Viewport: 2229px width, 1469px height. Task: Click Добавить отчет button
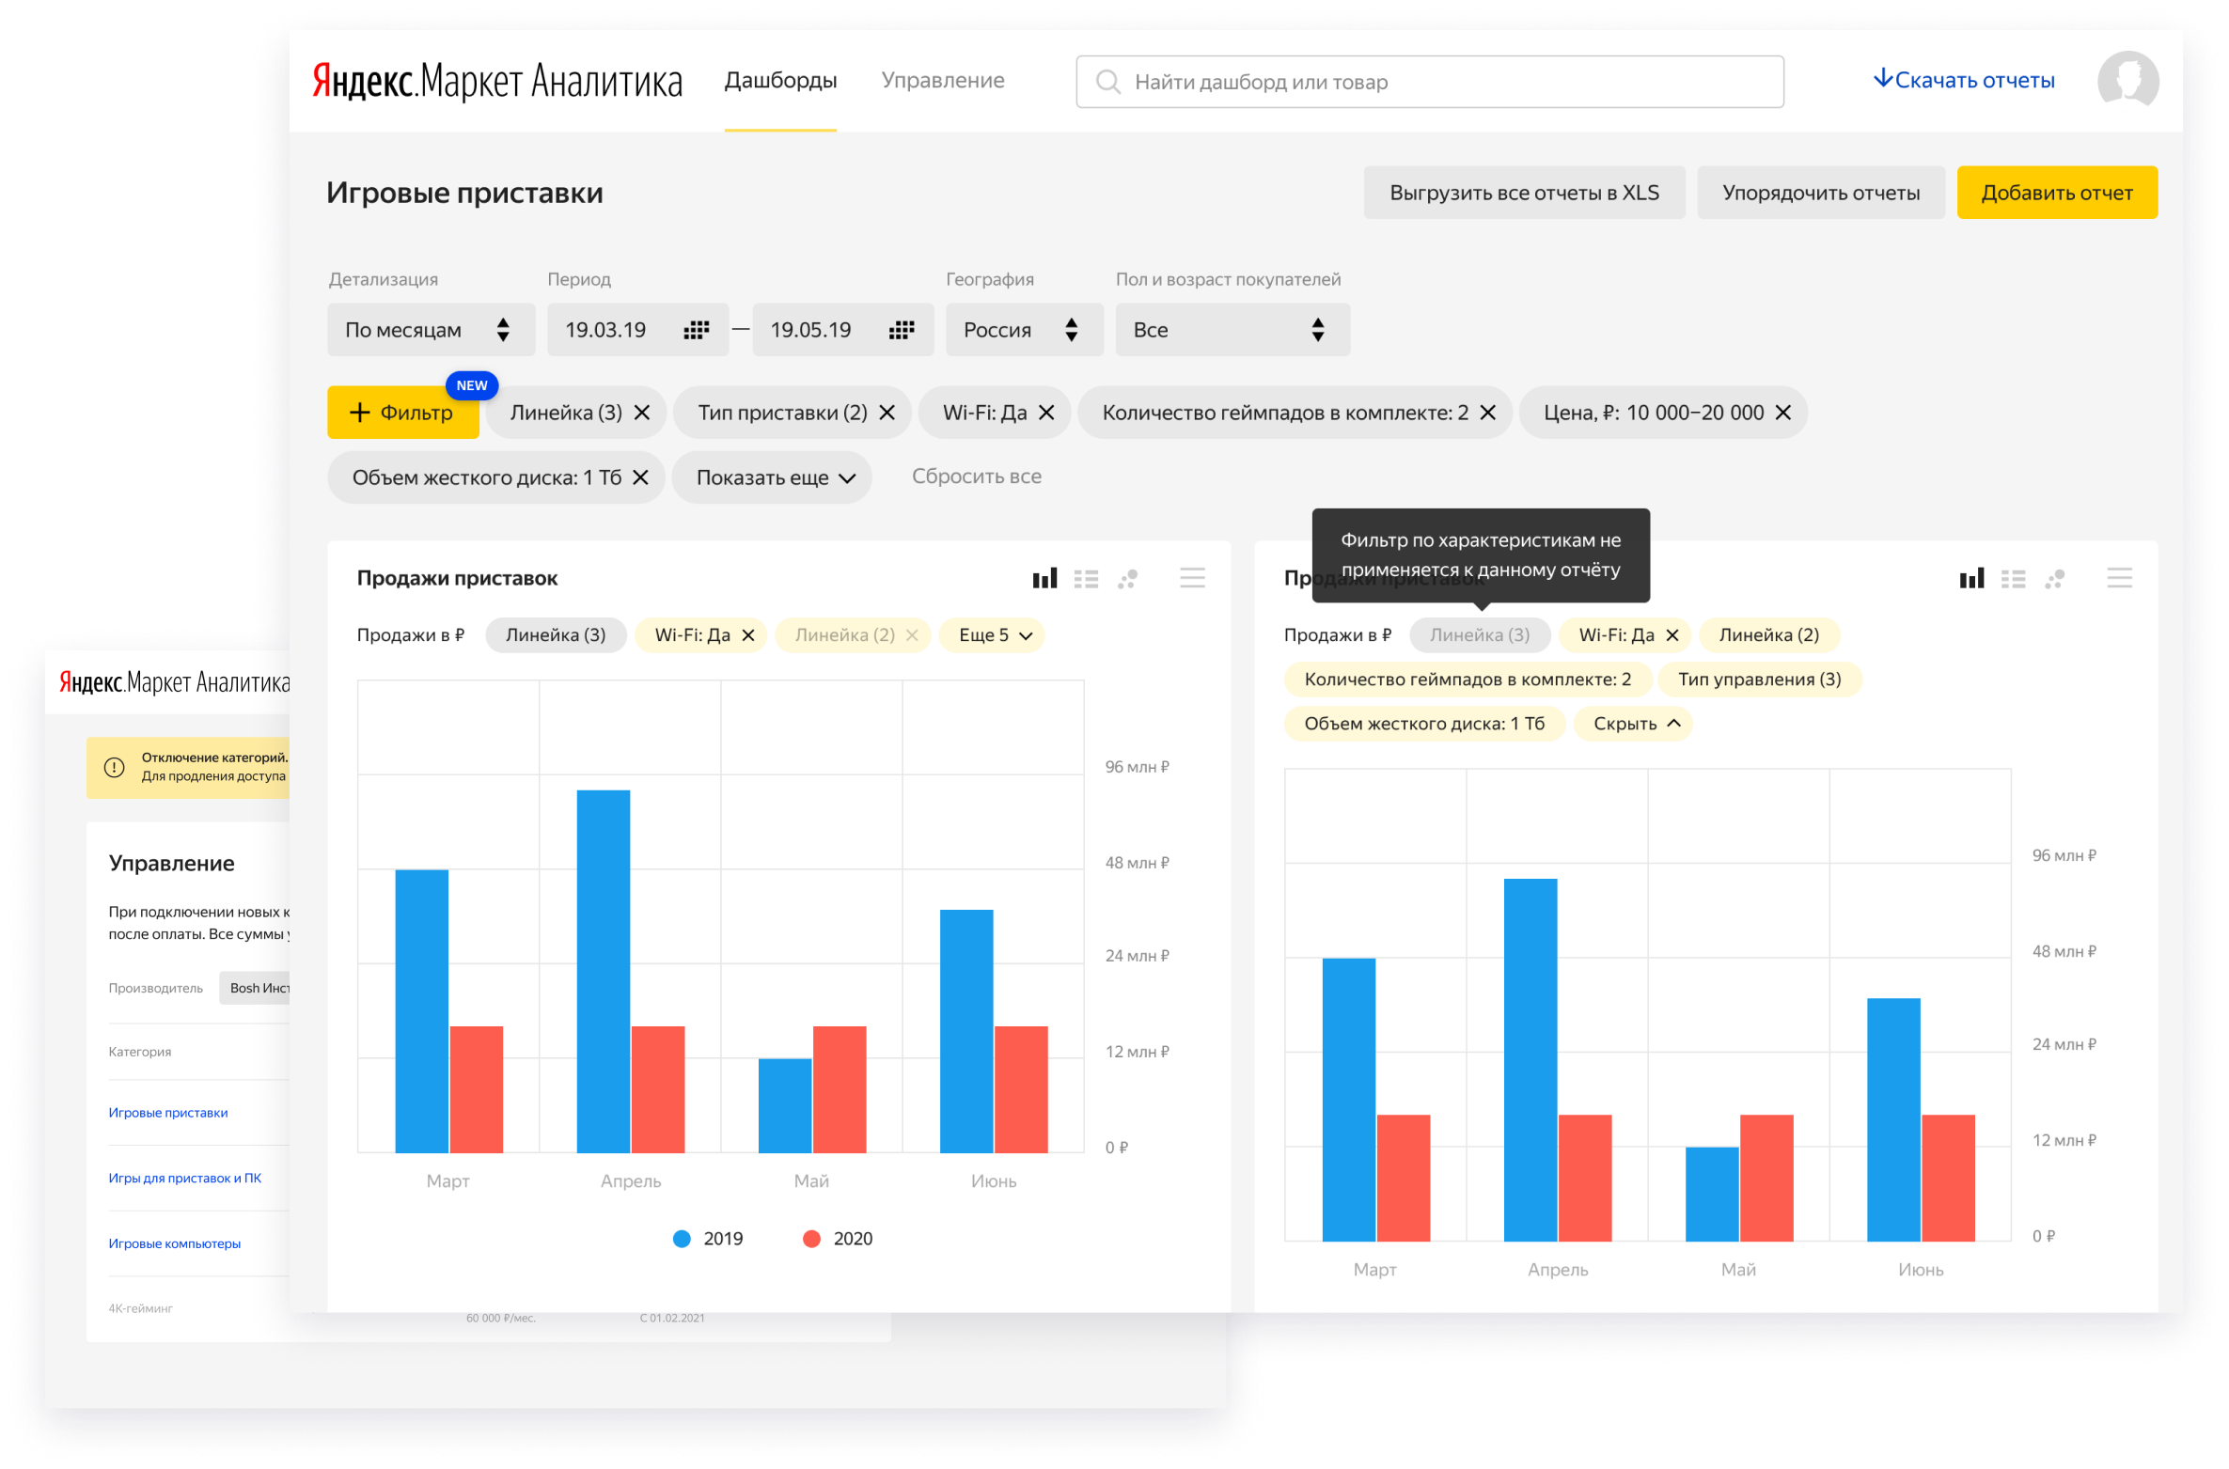click(x=2056, y=193)
